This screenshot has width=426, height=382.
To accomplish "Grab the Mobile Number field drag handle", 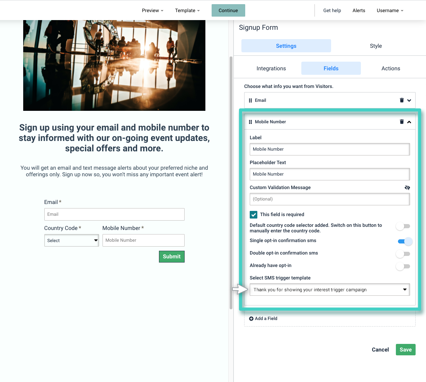I will click(250, 122).
